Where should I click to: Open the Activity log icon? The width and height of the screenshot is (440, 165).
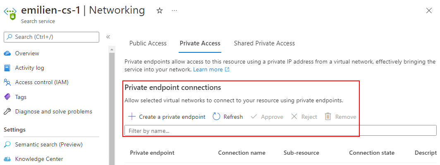[x=7, y=68]
